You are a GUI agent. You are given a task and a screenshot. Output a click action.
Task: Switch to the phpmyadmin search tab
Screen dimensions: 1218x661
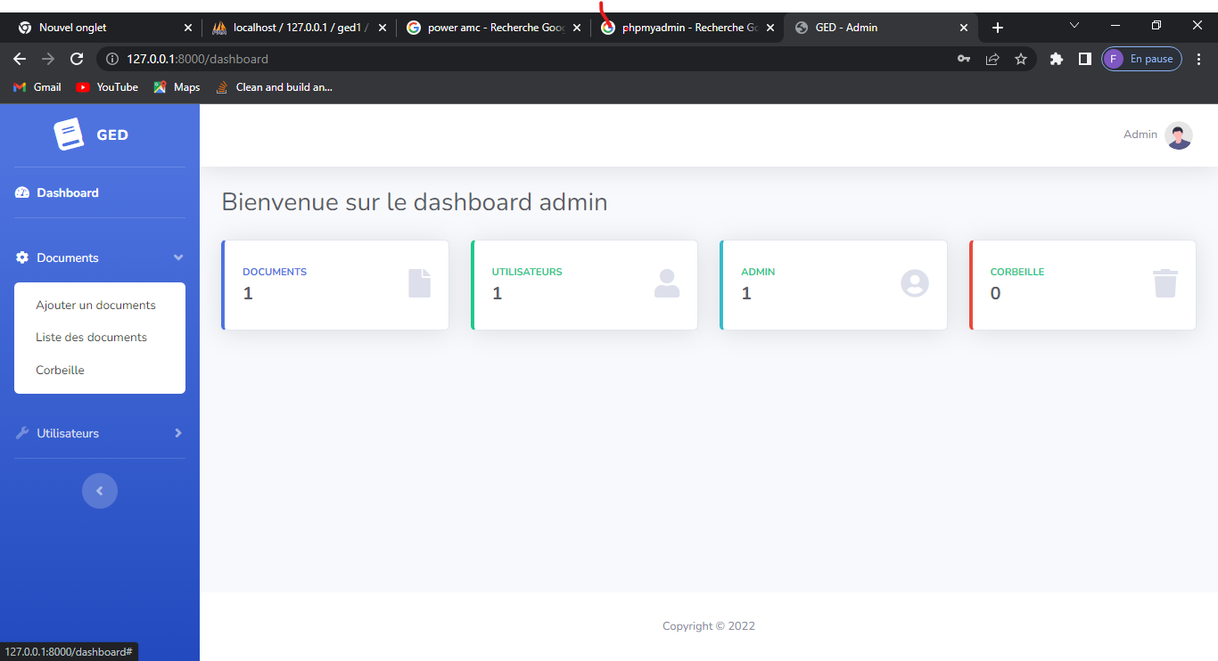coord(682,28)
